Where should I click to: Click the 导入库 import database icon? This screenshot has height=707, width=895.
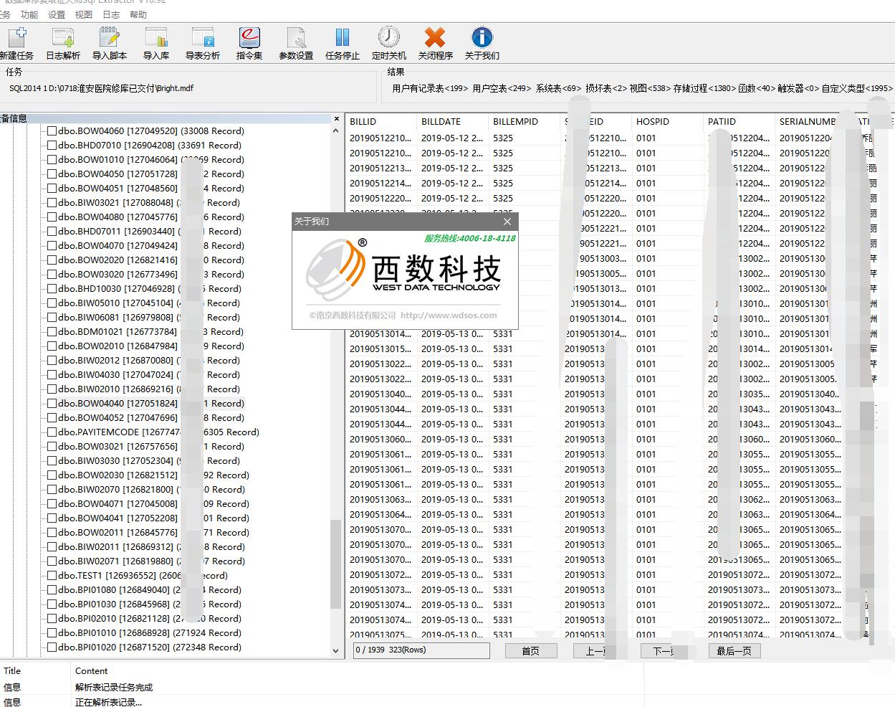[x=156, y=43]
